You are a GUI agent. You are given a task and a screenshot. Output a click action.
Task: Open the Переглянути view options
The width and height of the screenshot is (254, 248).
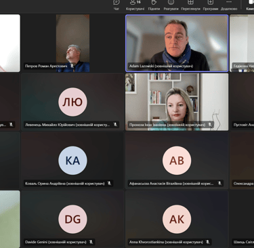tap(190, 5)
